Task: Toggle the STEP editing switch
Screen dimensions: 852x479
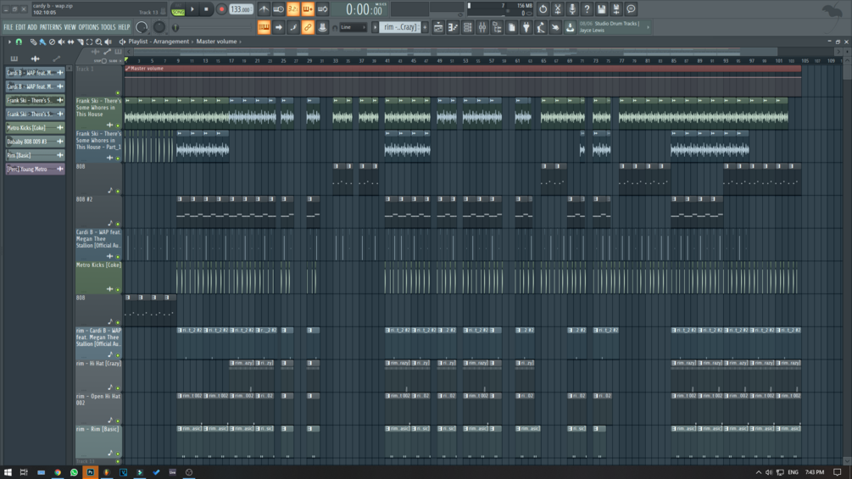Action: click(101, 61)
